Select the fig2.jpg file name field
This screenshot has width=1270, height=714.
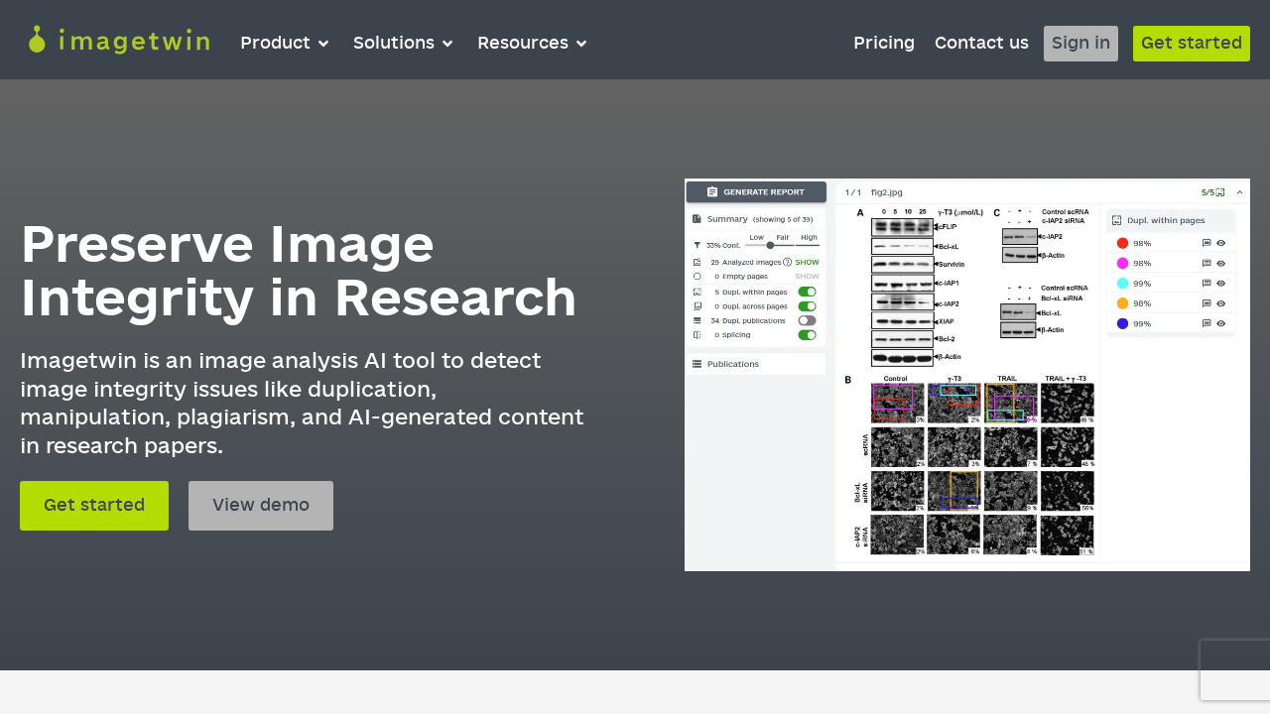(886, 192)
